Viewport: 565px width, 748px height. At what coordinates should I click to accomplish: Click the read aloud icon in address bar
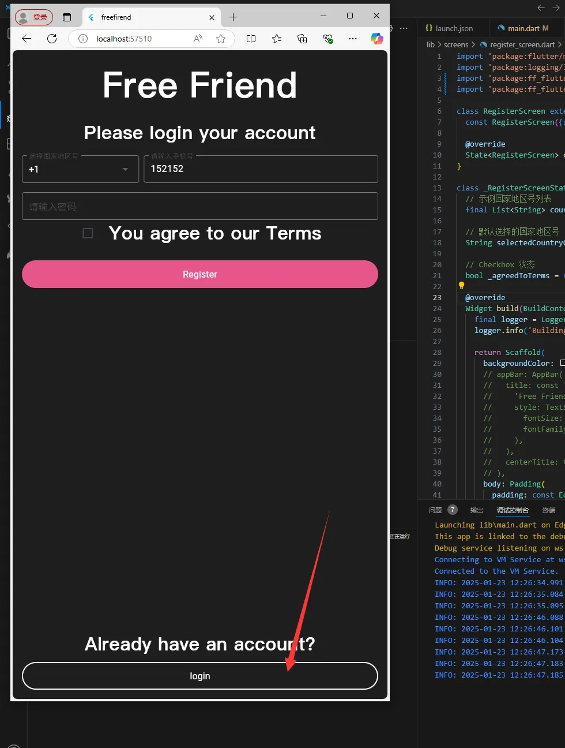[x=198, y=39]
